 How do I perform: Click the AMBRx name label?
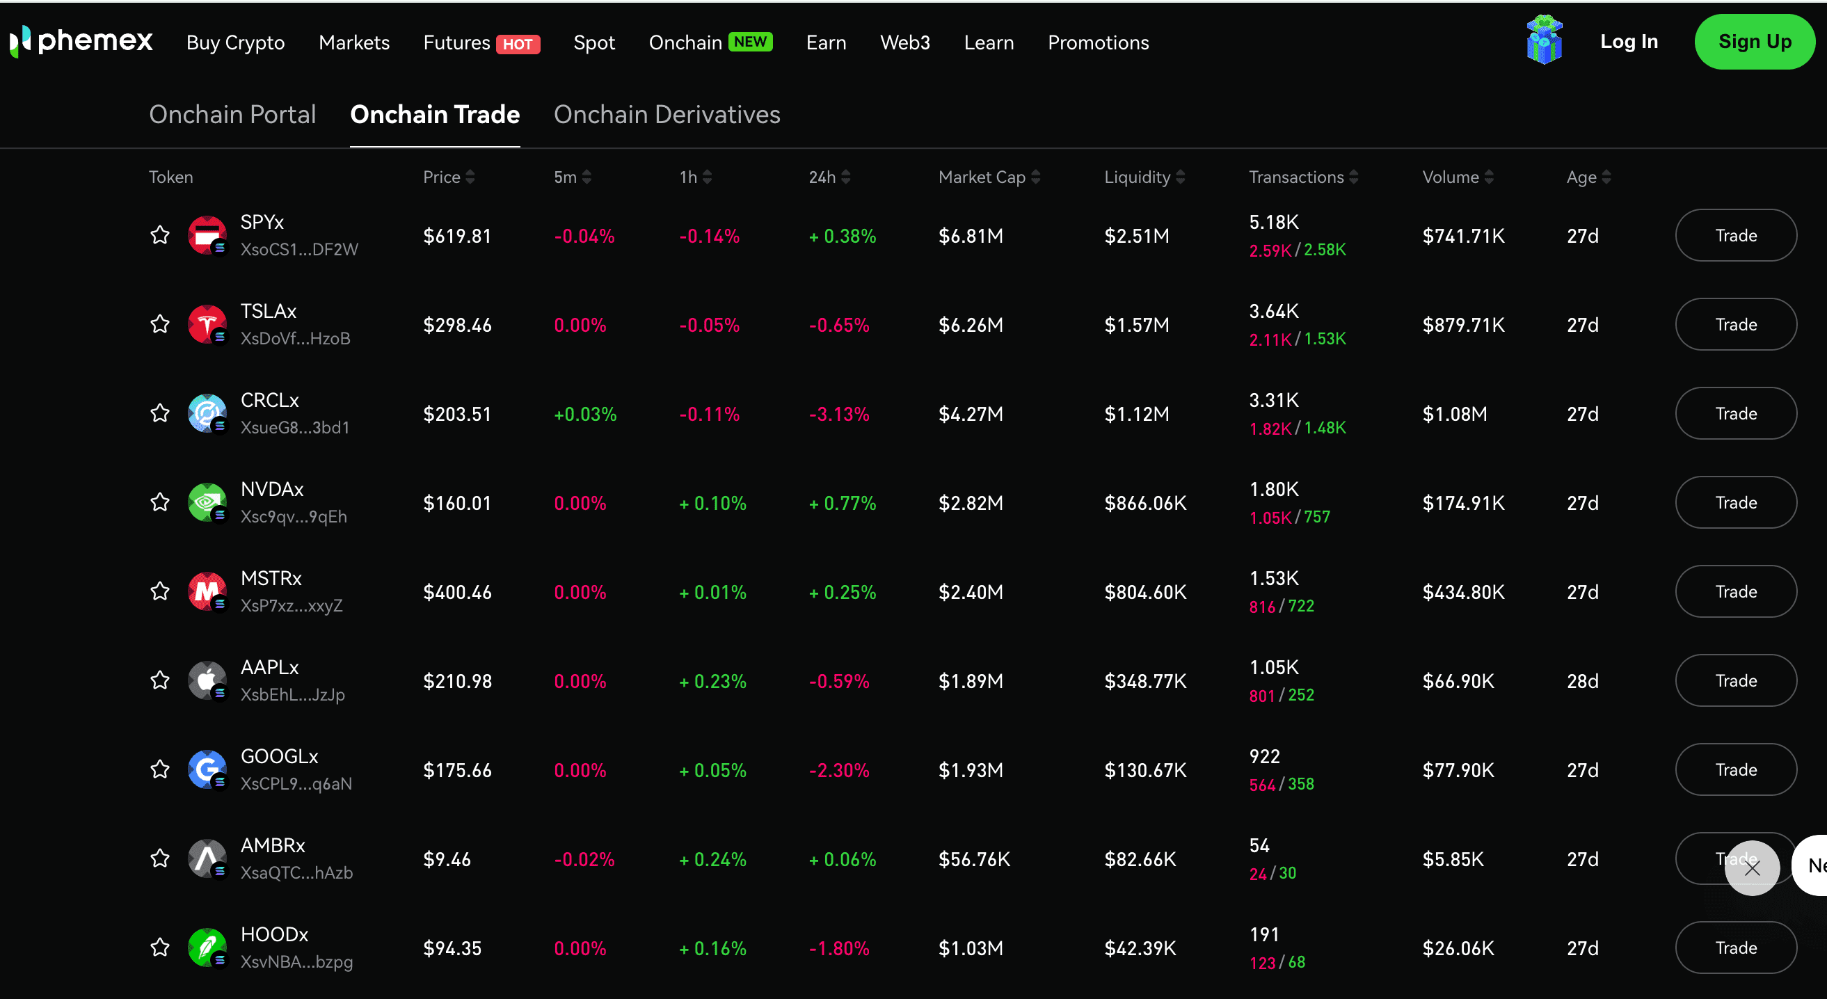click(x=272, y=845)
